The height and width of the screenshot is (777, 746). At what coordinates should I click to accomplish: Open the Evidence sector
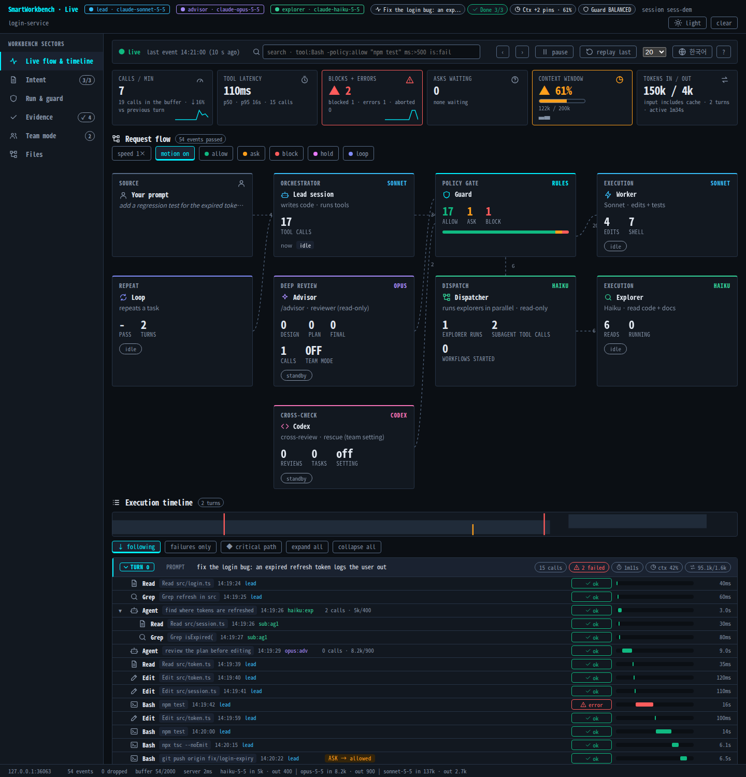click(x=52, y=117)
